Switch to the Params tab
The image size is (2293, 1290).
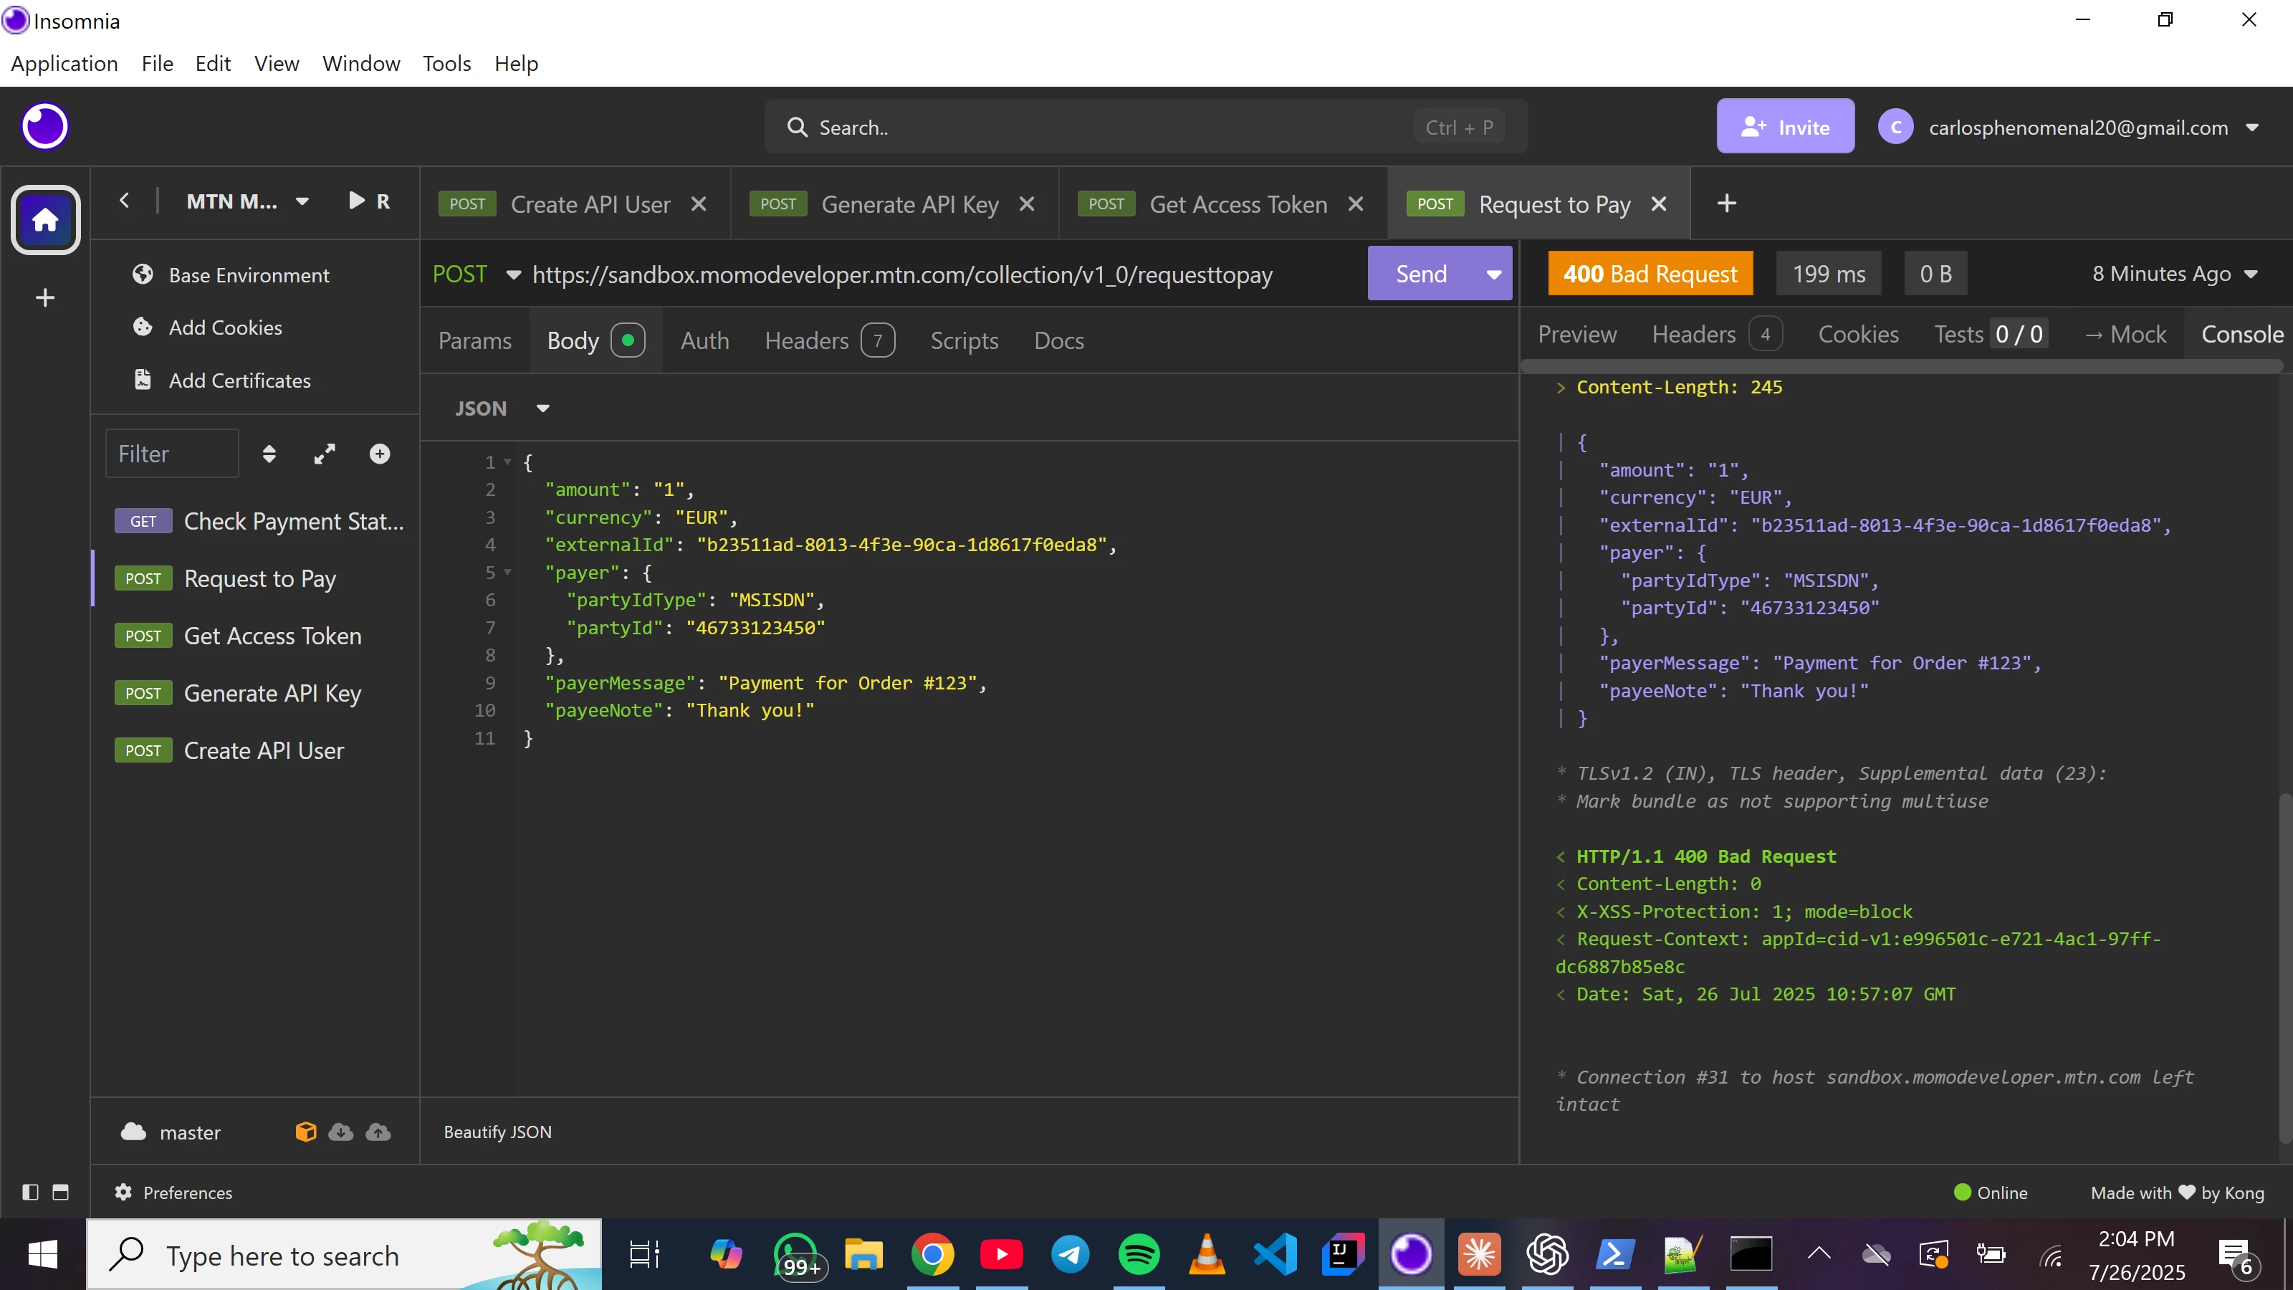coord(474,340)
